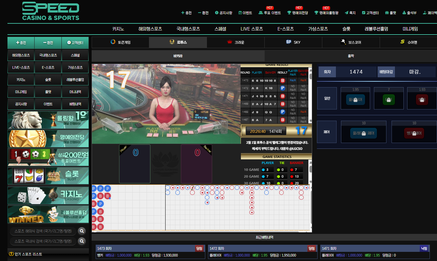Open the 카지노 dice and cards banner
The width and height of the screenshot is (437, 261).
click(48, 196)
